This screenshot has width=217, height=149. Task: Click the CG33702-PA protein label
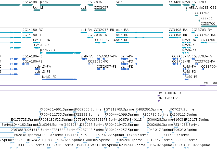[x=205, y=61]
